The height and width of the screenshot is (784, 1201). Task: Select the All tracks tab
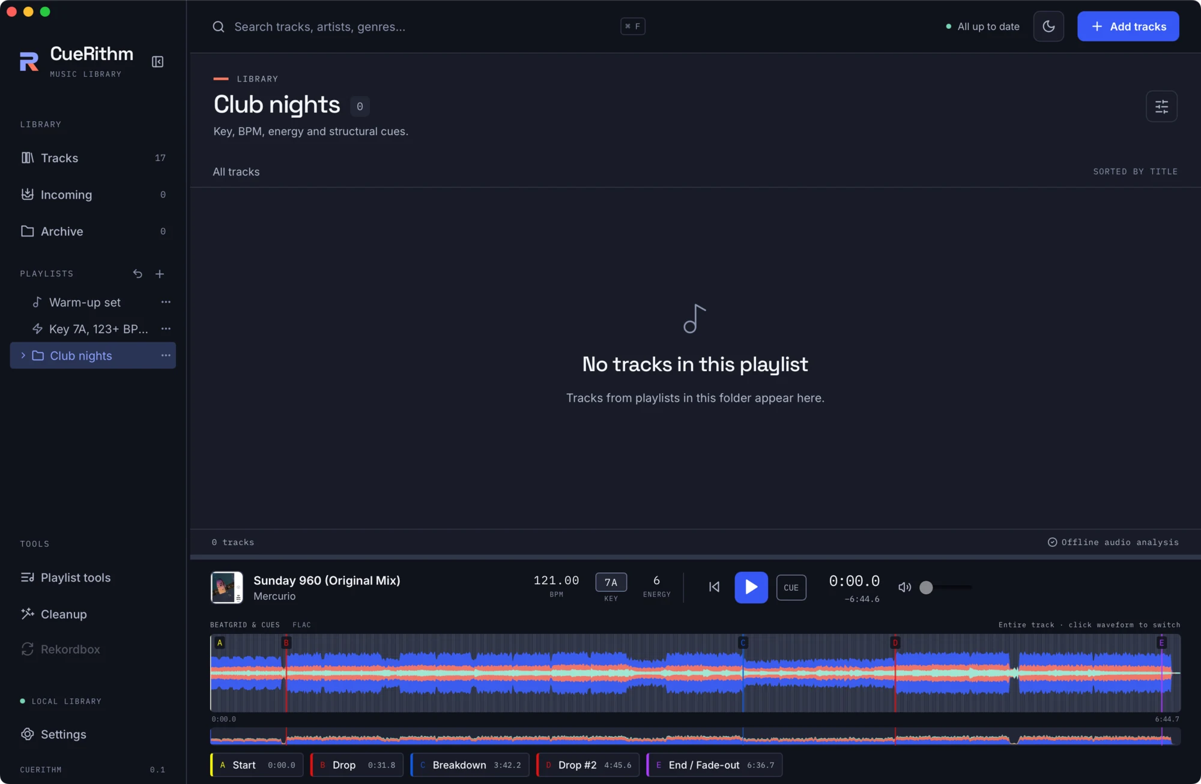(x=236, y=172)
